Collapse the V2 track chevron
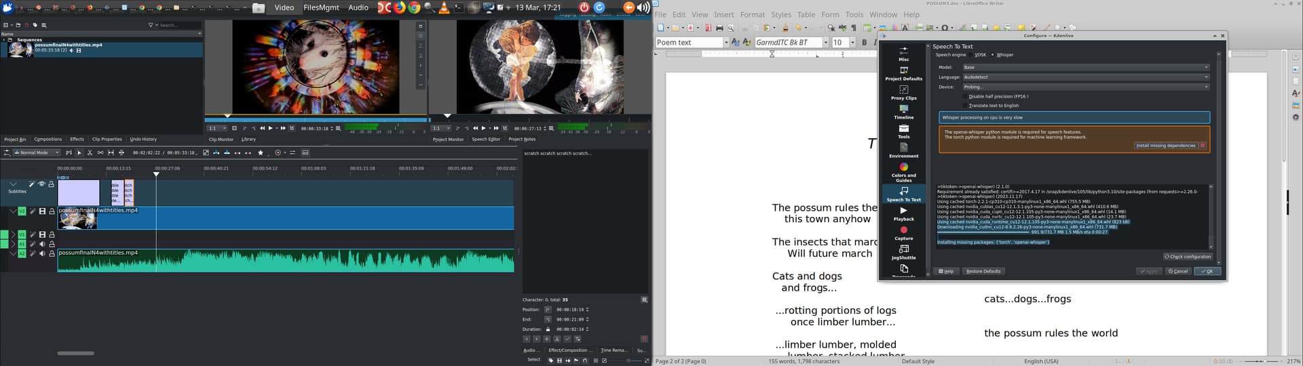The image size is (1303, 366). click(x=14, y=211)
